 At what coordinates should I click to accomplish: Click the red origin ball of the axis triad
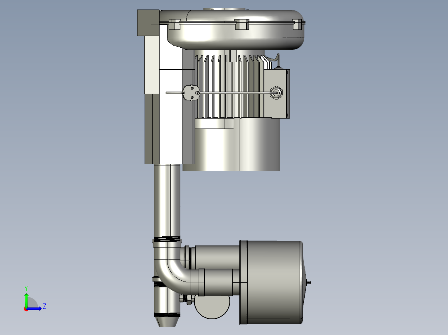[26, 309]
